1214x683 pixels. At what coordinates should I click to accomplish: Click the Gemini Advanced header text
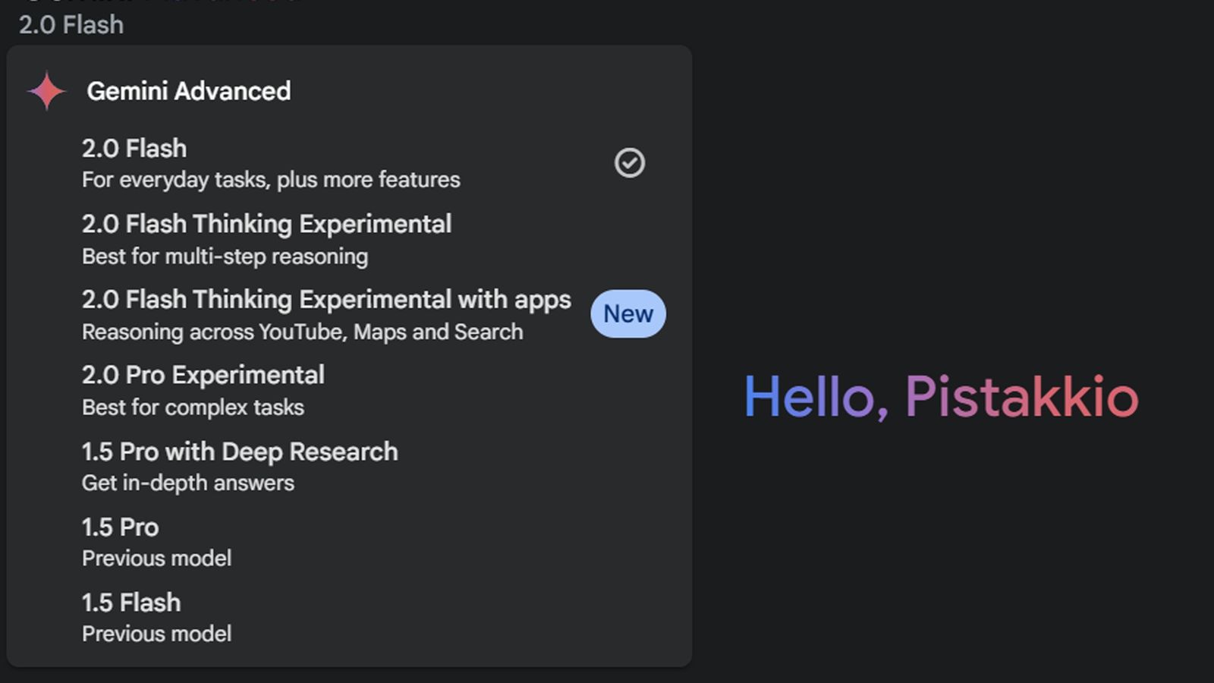click(x=189, y=91)
